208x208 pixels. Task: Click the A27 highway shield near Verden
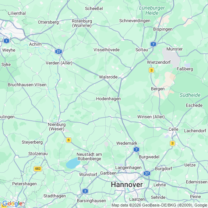59,52
